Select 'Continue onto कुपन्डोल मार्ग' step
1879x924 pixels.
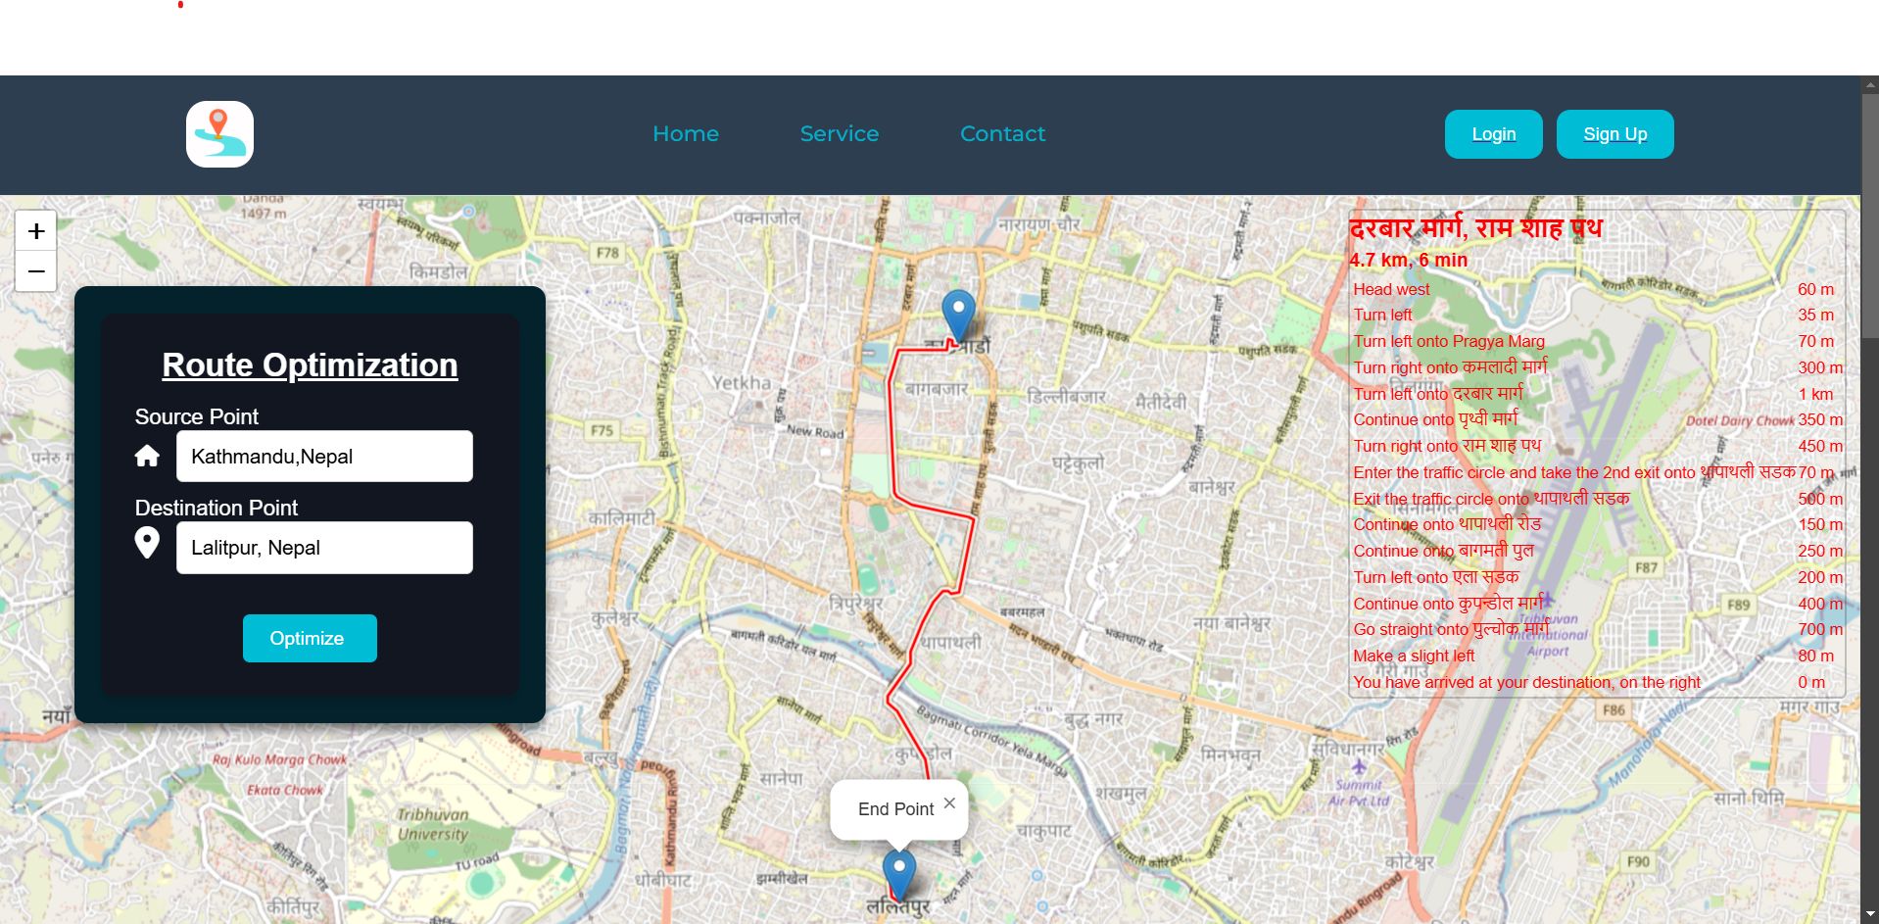coord(1597,604)
